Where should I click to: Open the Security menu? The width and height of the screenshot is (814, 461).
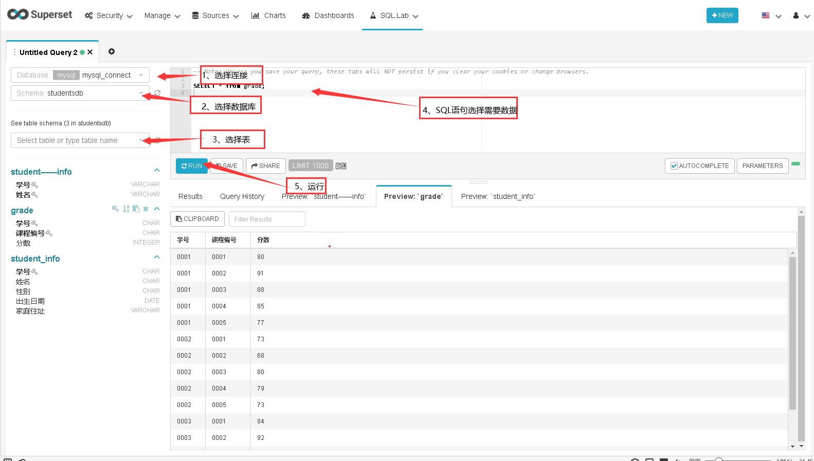click(x=108, y=15)
